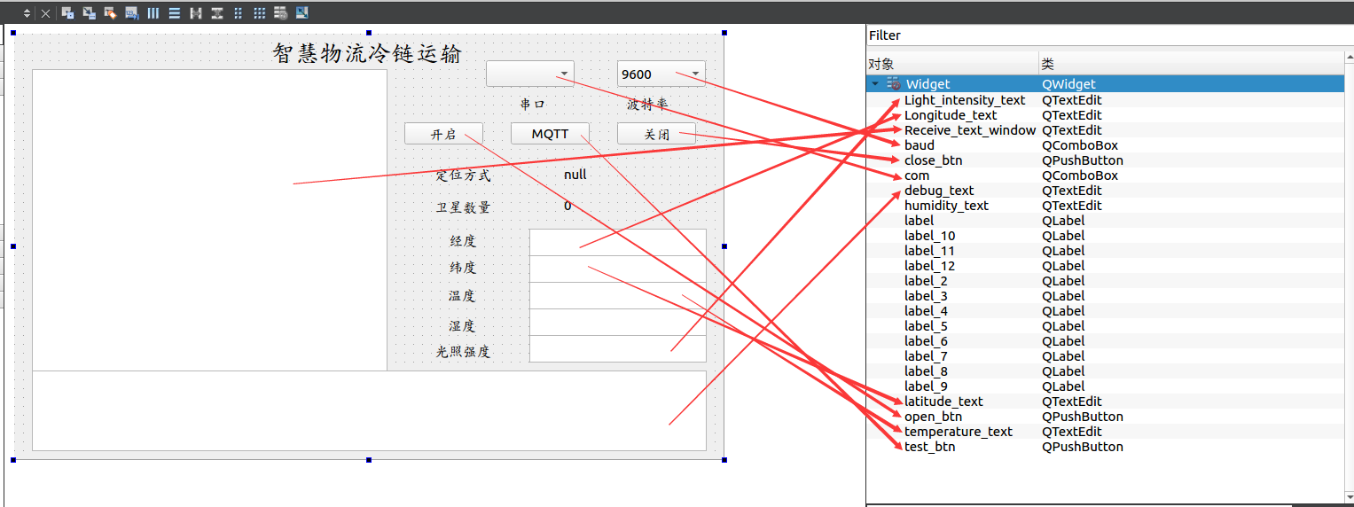1354x507 pixels.
Task: Select the Edit Tab Order icon
Action: (131, 13)
